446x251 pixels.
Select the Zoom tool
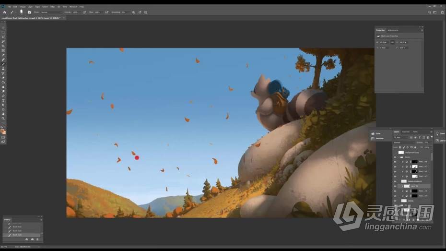(x=3, y=119)
